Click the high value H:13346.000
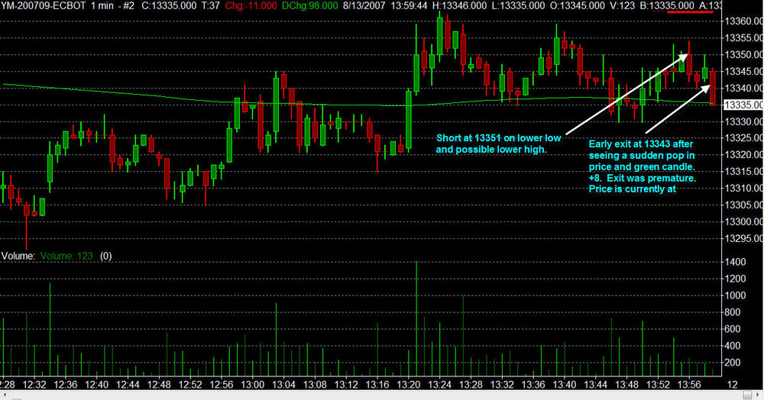This screenshot has height=400, width=764. coord(459,6)
